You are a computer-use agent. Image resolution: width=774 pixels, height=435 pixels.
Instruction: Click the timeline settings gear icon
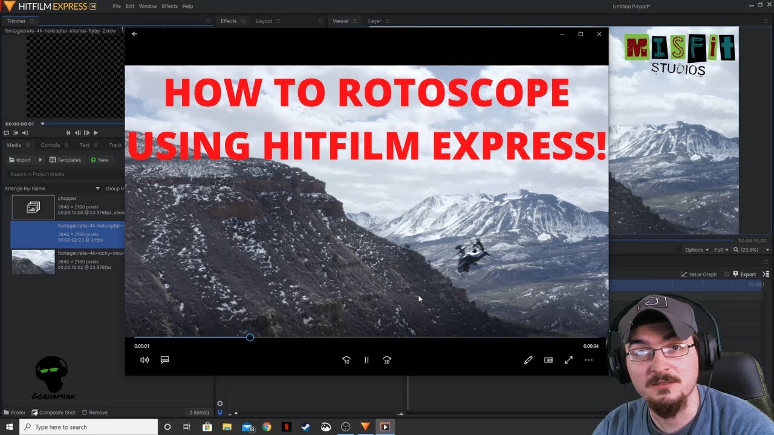[220, 404]
